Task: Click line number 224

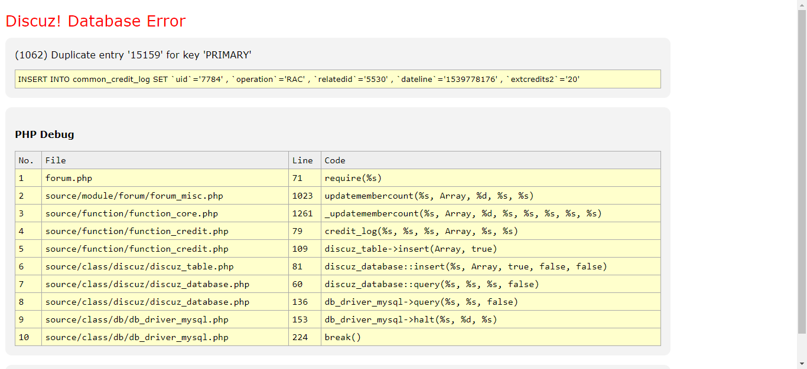Action: tap(300, 337)
